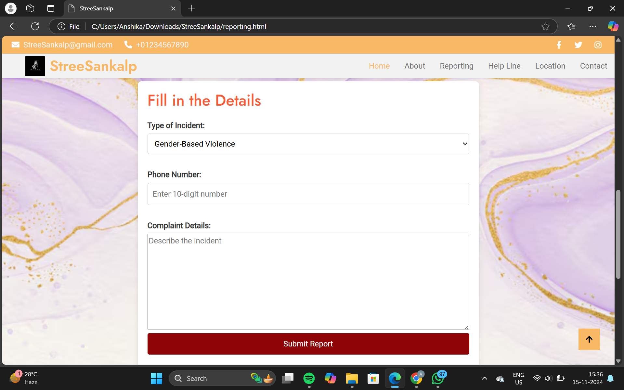Open the Help Line nav item

click(x=504, y=66)
